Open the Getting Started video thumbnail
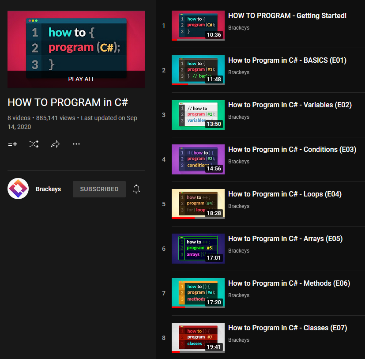The height and width of the screenshot is (359, 365). (x=198, y=26)
